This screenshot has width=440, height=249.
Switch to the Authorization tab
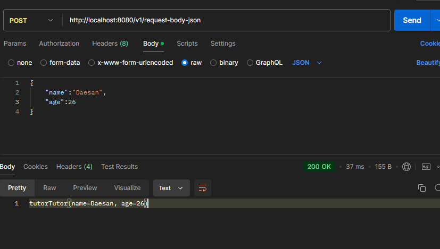[x=59, y=44]
